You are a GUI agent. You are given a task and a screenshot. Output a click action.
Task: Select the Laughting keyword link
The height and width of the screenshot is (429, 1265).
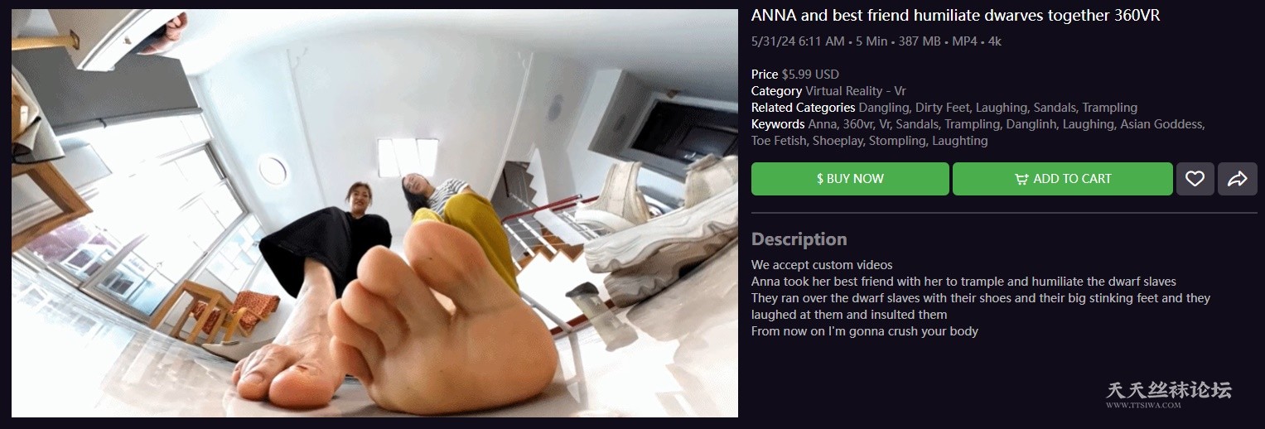(959, 141)
